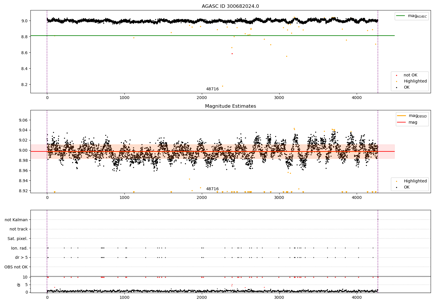
Task: Click the "dr" y-axis label in bottom plot
Action: [19, 285]
